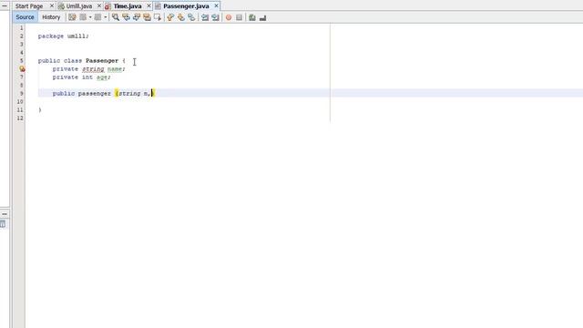Click line number 12 in gutter
Viewport: 583px width, 328px height.
[20, 118]
